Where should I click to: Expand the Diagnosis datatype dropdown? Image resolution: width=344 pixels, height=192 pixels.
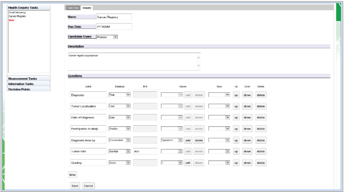tap(120, 95)
